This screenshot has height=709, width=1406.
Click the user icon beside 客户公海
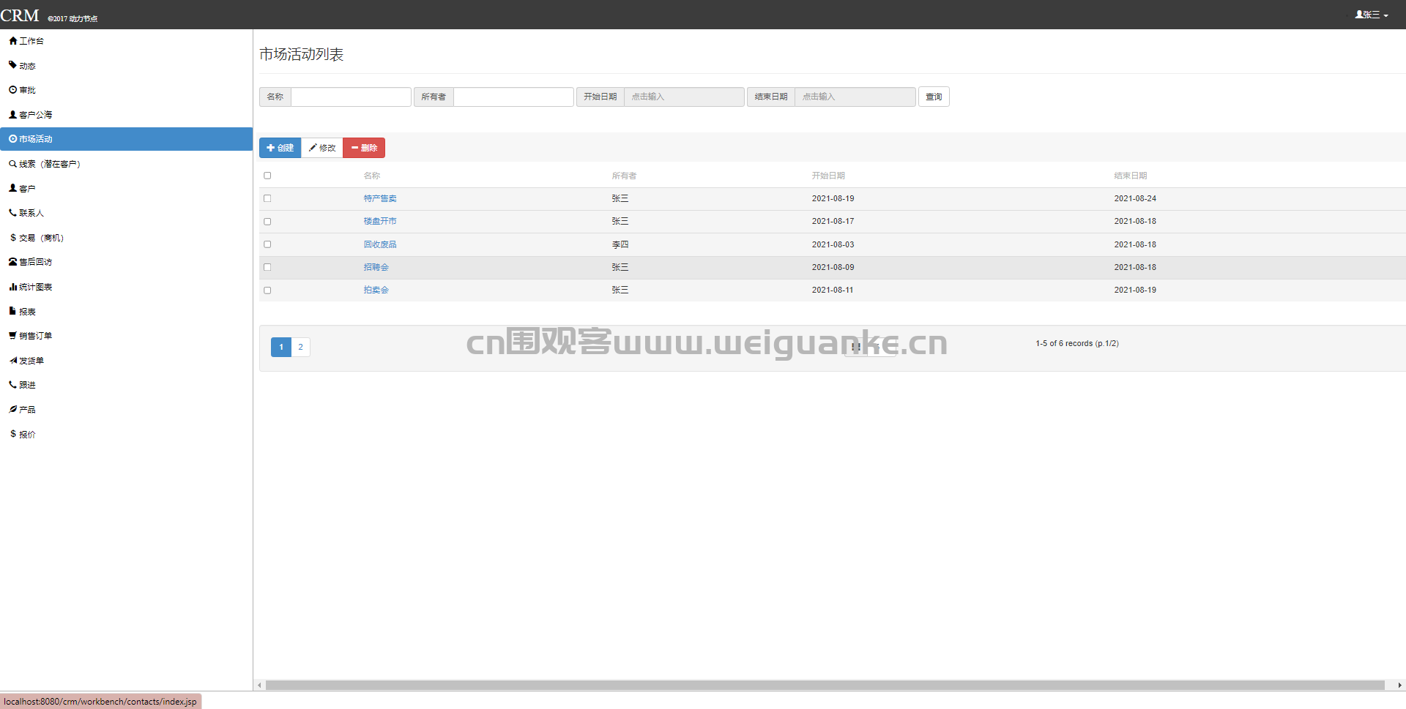(x=13, y=115)
